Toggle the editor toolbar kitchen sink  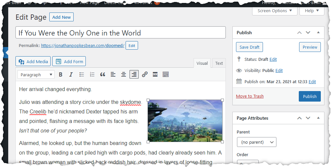pos(166,75)
